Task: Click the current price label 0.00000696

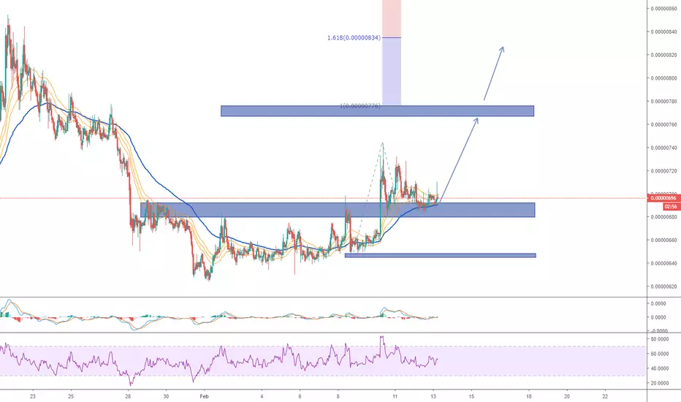Action: tap(662, 198)
